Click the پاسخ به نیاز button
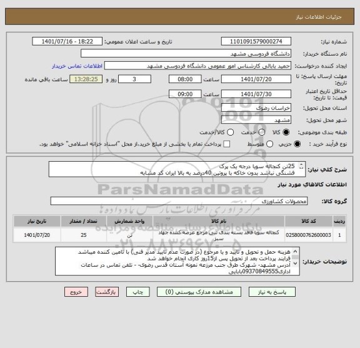This screenshot has height=348, width=360. (272, 292)
